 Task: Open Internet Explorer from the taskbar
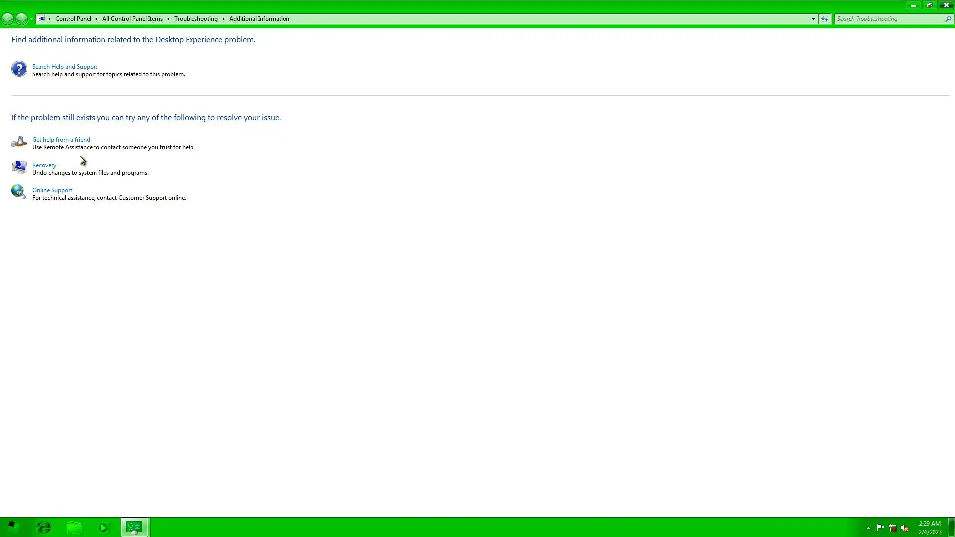pyautogui.click(x=44, y=527)
